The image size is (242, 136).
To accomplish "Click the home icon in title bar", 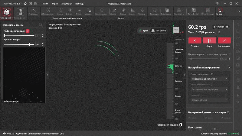I will (25, 4).
